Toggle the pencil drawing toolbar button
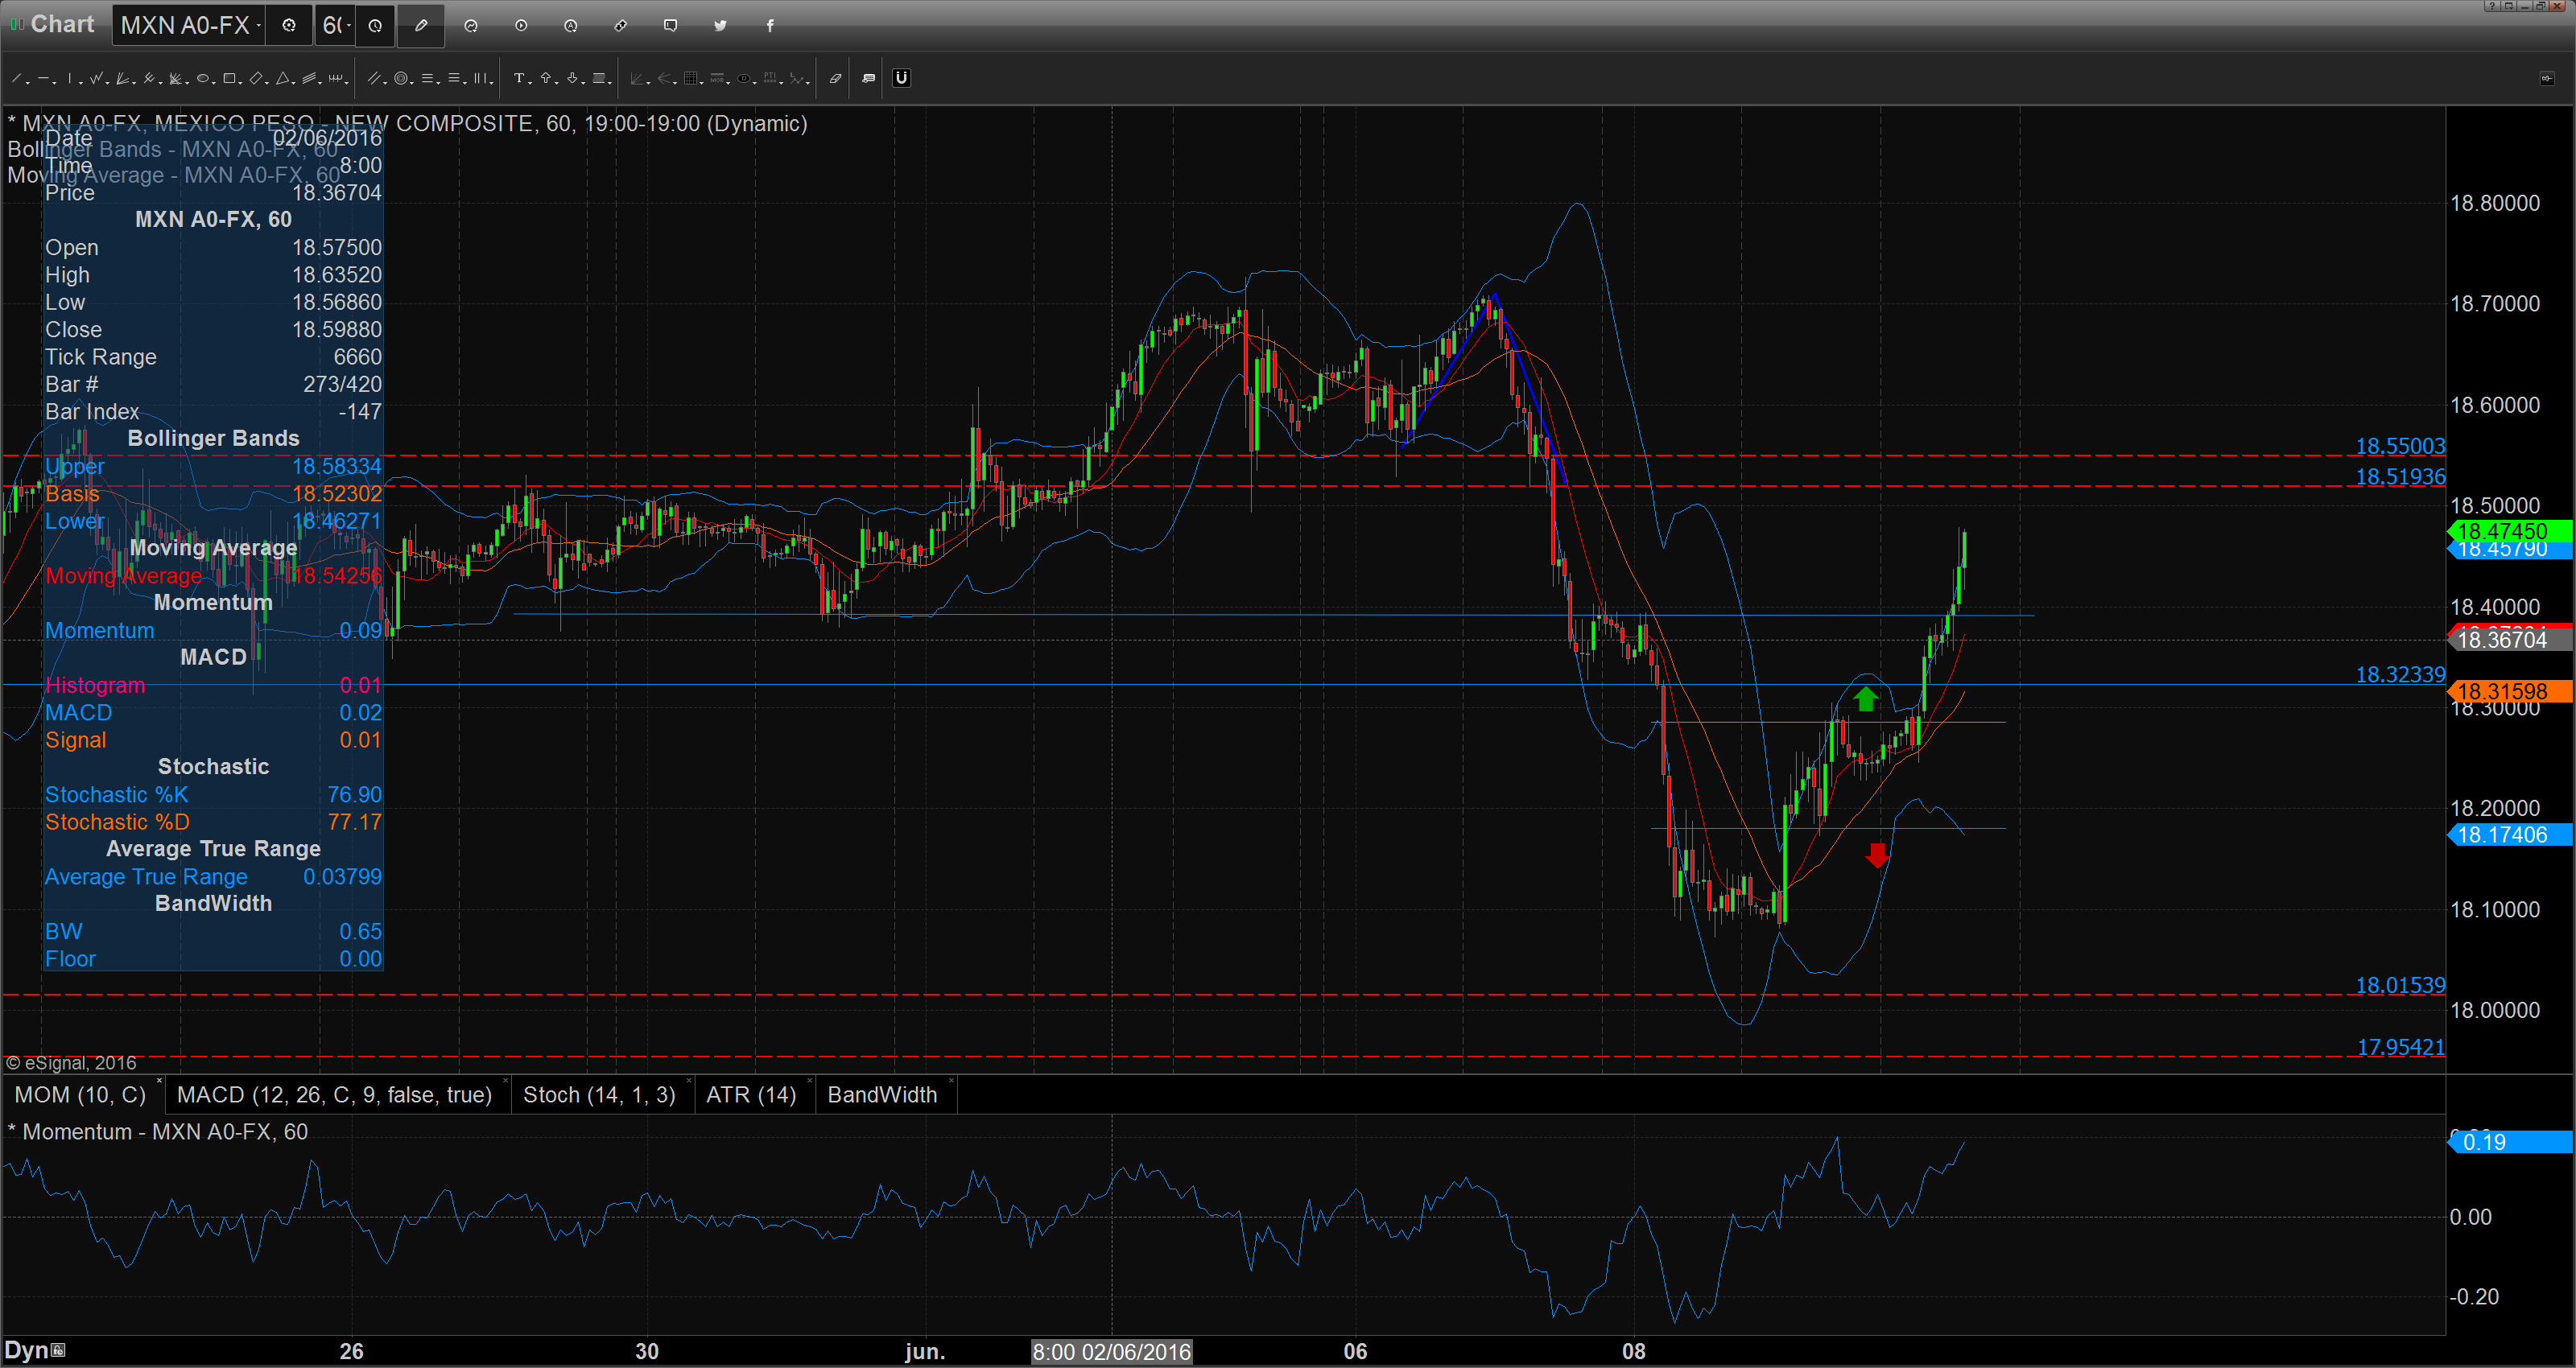Image resolution: width=2576 pixels, height=1368 pixels. click(x=421, y=25)
